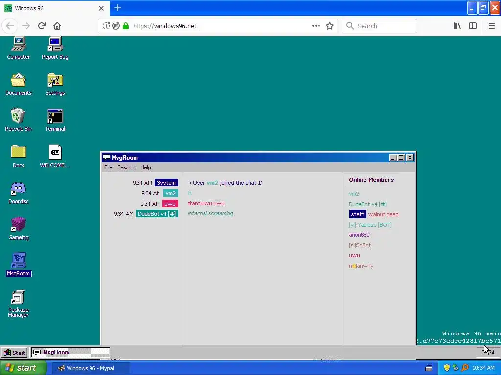Open the WELCOME markdown file icon

coord(55,156)
